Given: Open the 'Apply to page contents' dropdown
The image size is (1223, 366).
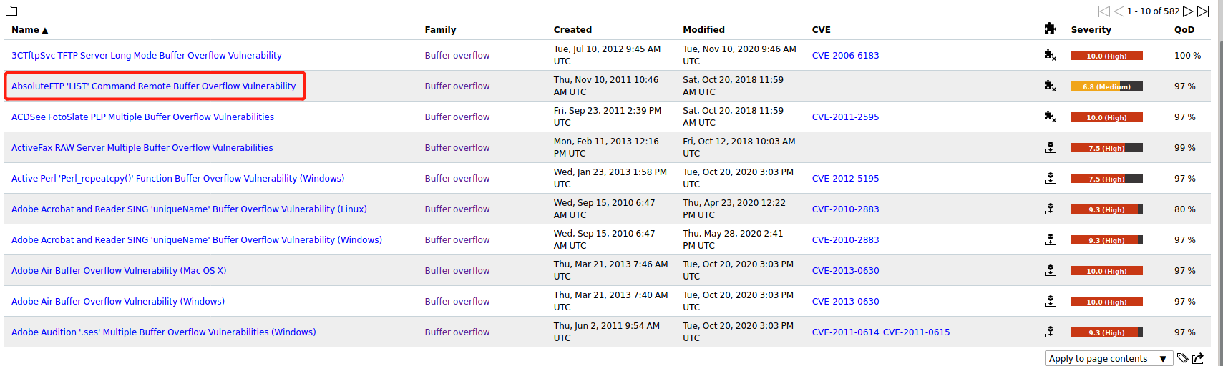Looking at the screenshot, I should click(1108, 358).
